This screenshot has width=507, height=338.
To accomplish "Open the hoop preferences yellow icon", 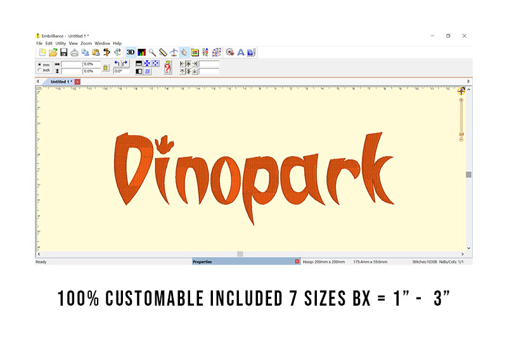I will pos(195,53).
